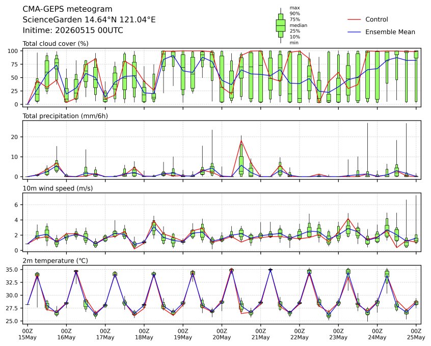Click the 00Z 25May axis tick label
Viewport: 431px width, 346px height.
coord(416,334)
